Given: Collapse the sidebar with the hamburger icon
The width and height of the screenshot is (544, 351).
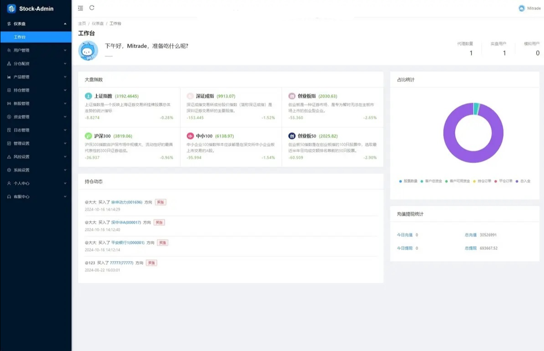Looking at the screenshot, I should pyautogui.click(x=81, y=8).
